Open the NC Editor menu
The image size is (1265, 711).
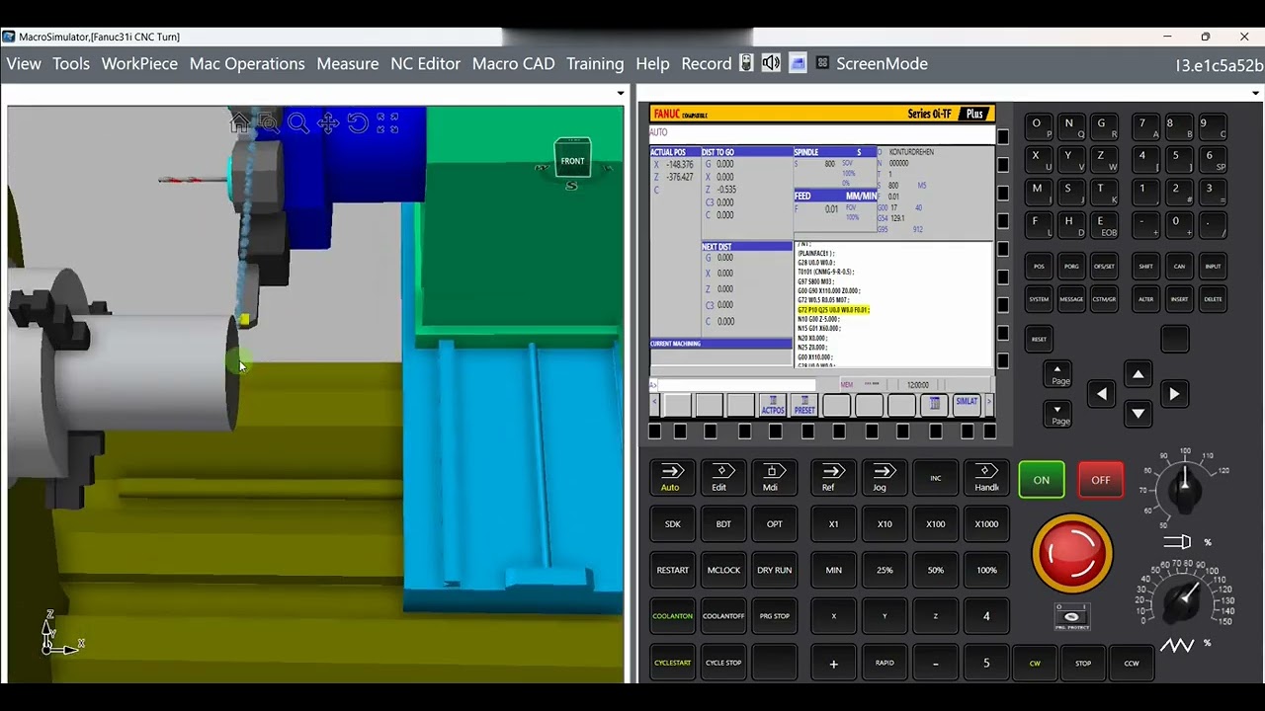point(425,63)
